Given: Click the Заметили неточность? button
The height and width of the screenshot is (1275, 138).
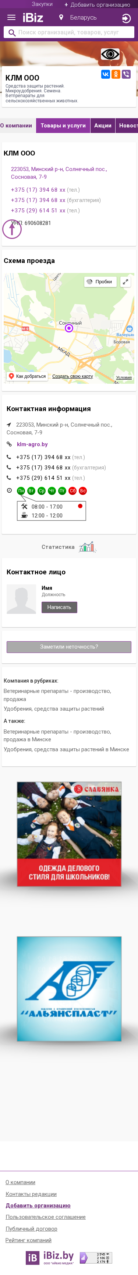Looking at the screenshot, I should click(69, 647).
